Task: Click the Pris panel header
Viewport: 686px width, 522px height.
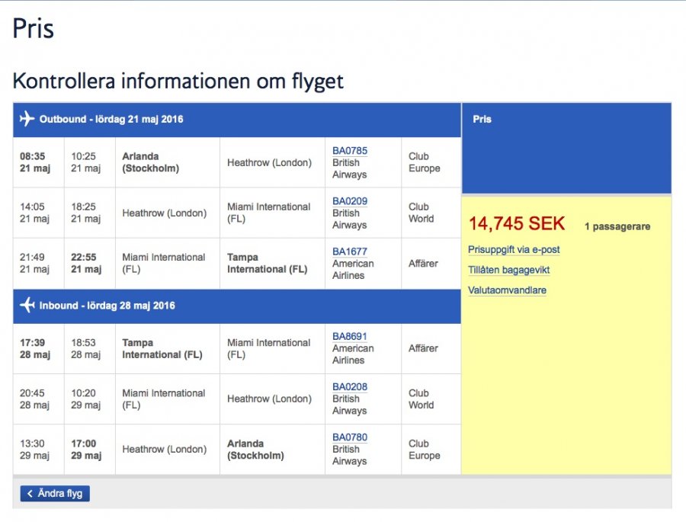Action: coord(482,120)
